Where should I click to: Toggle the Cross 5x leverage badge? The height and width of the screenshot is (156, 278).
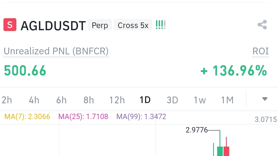(133, 25)
